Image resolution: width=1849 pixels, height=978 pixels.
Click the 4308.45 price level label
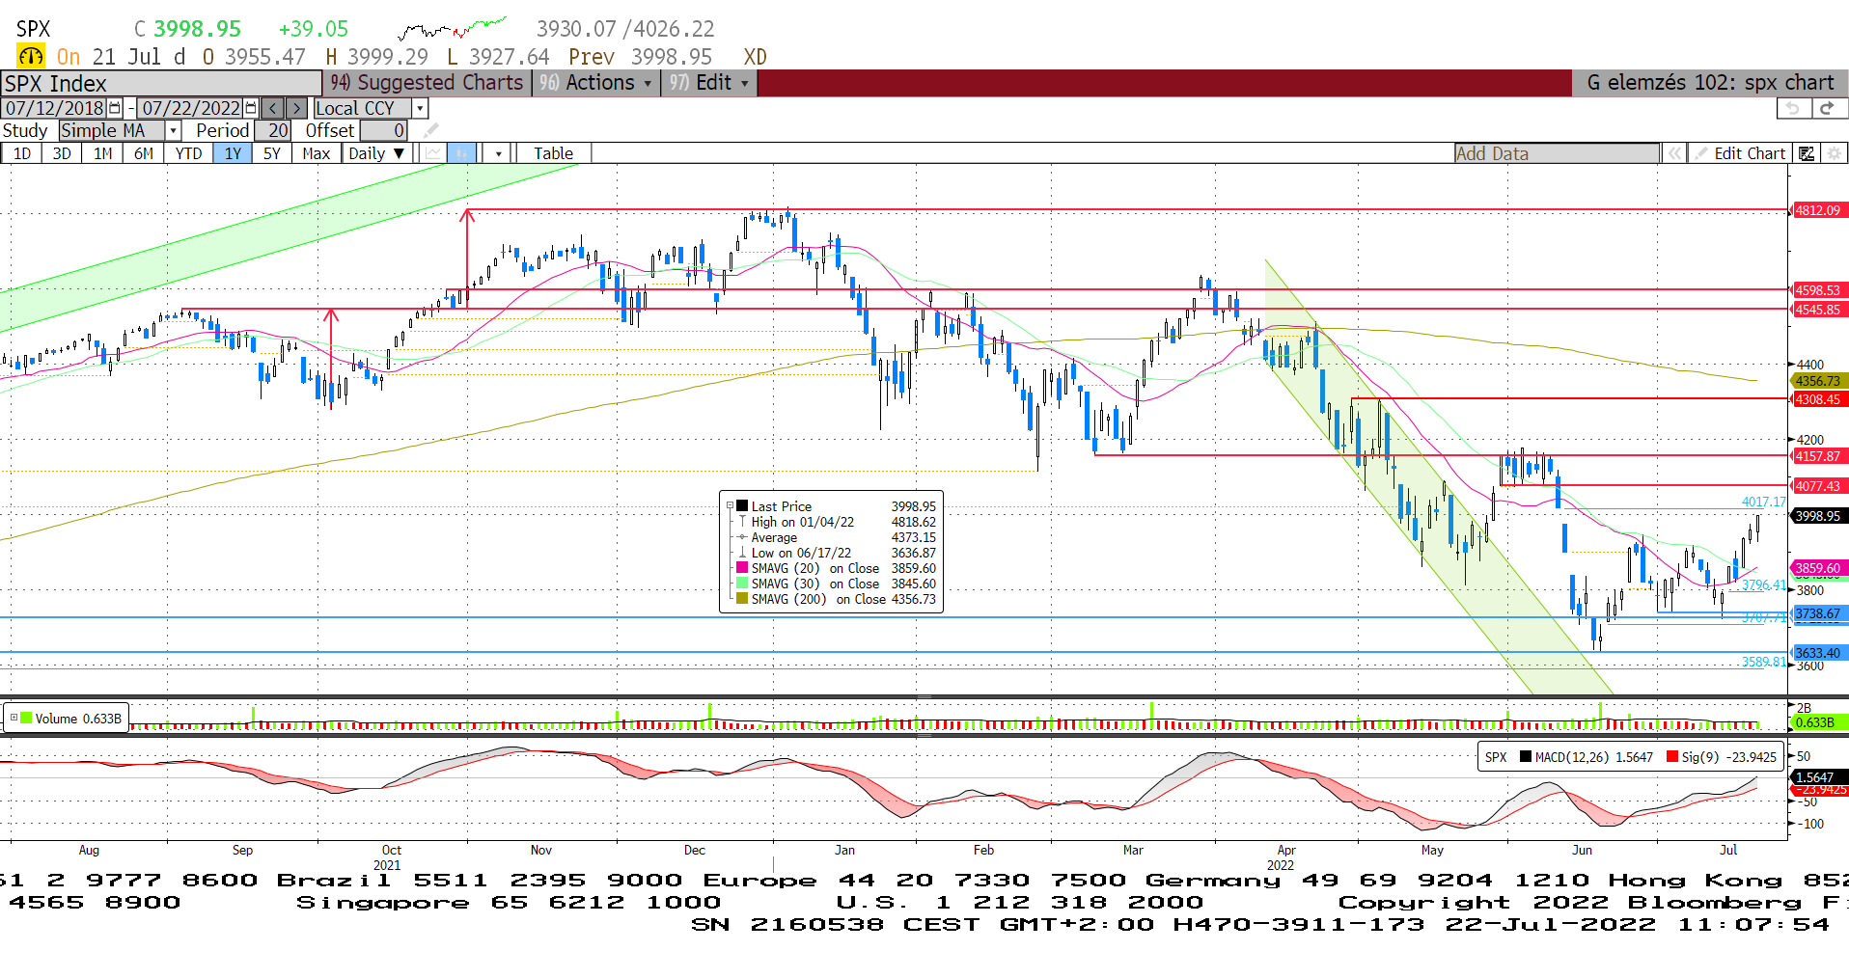[1818, 399]
